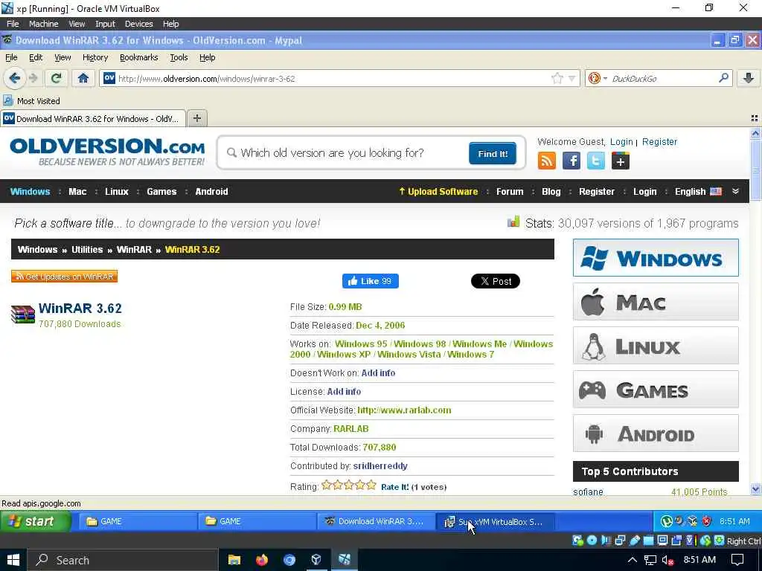Open the http://www.rarlab.com official website link
This screenshot has height=571, width=762.
tap(404, 410)
